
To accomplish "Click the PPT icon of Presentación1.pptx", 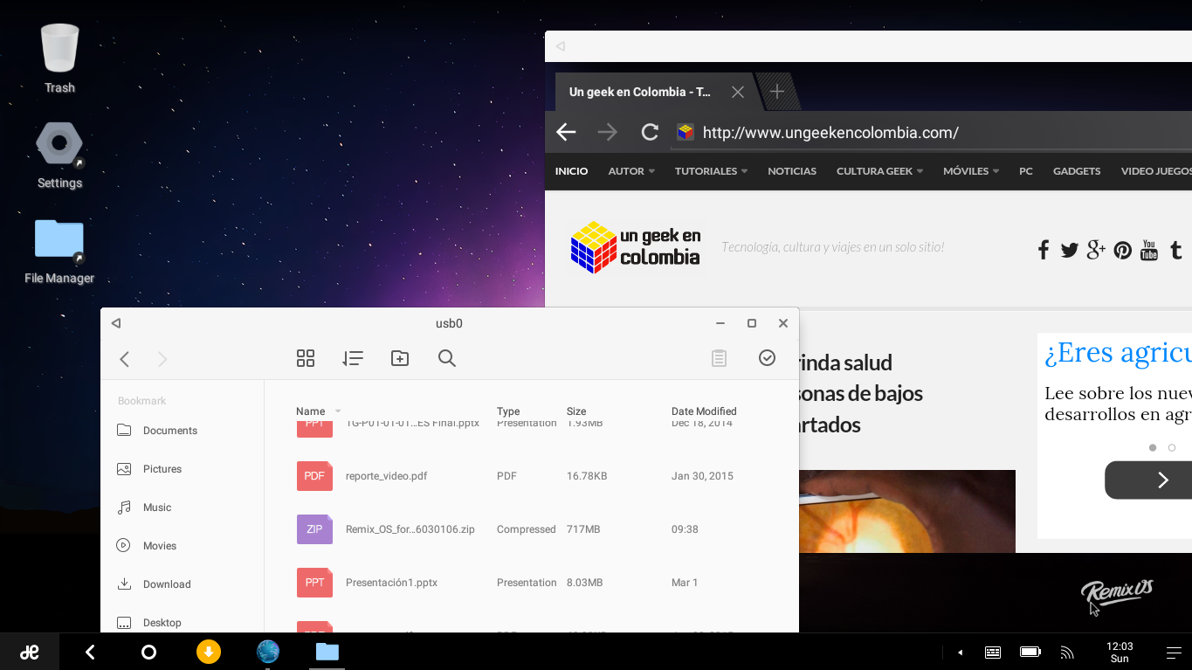I will click(314, 583).
